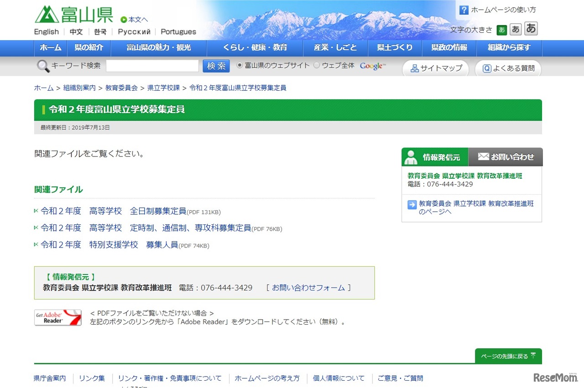Image resolution: width=584 pixels, height=388 pixels.
Task: Open the 産業・しごと navigation menu
Action: click(x=335, y=48)
